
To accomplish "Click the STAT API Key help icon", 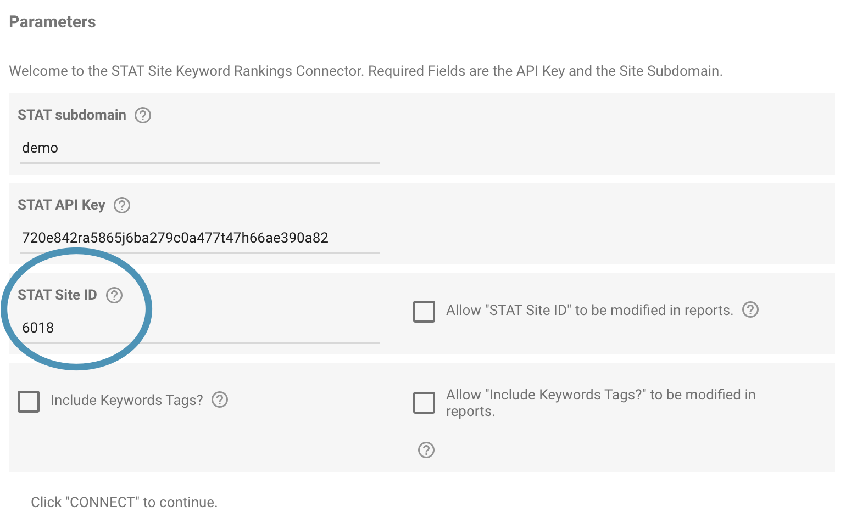I will [122, 205].
